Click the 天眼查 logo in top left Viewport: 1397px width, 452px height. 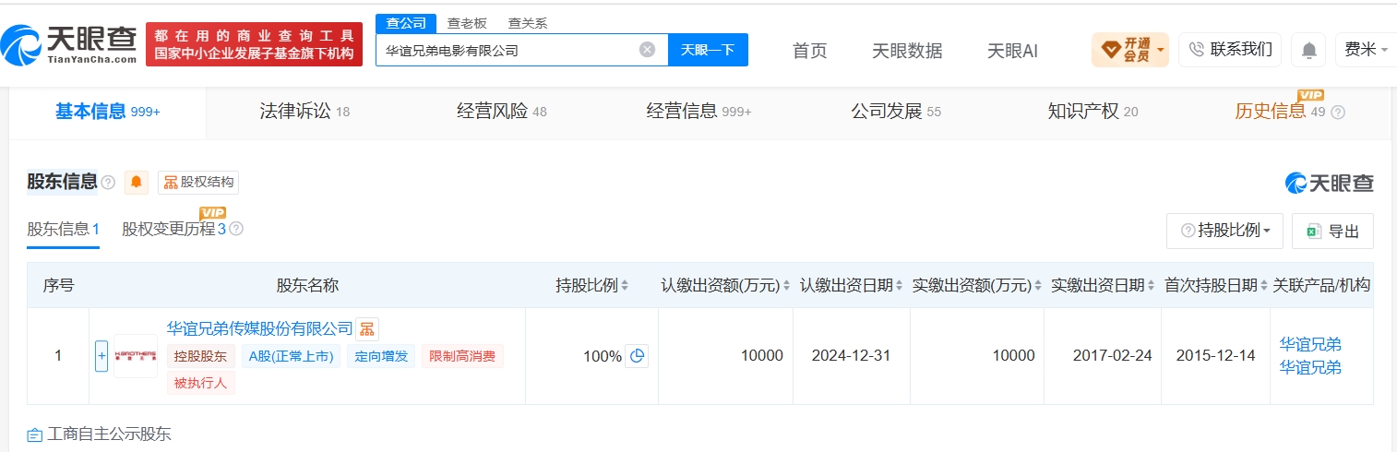[69, 43]
